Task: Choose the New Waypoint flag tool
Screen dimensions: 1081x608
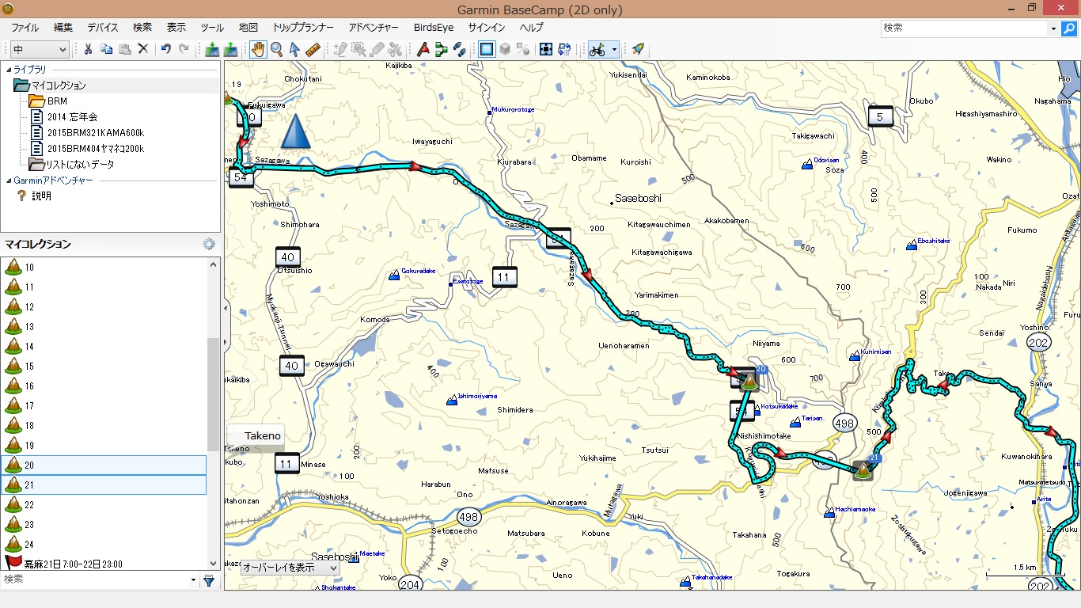Action: (x=423, y=49)
